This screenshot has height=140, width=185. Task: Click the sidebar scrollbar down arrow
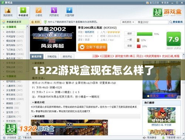click(27, 134)
